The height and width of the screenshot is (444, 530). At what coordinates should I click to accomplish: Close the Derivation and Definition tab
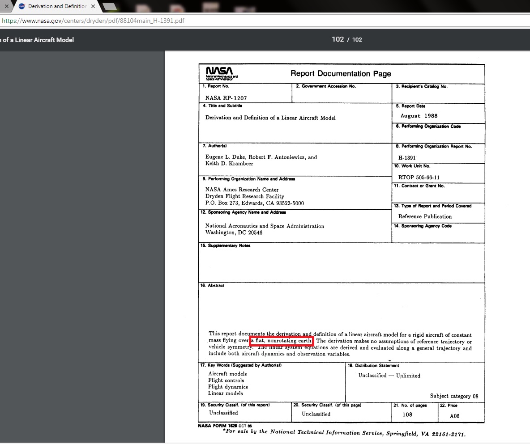(x=93, y=6)
